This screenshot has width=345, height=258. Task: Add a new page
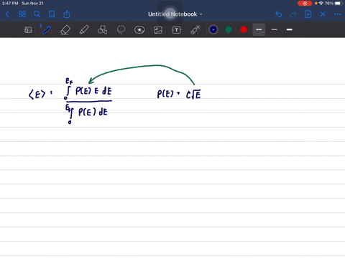point(308,14)
